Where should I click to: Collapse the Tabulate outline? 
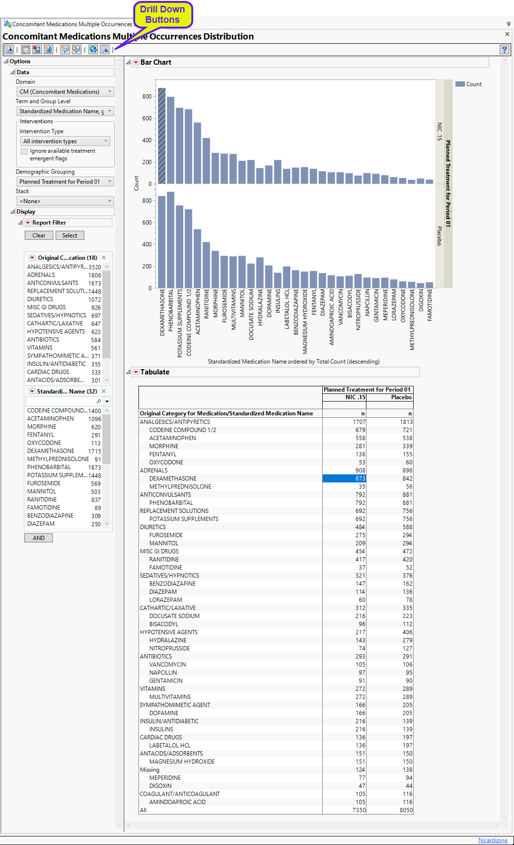point(128,372)
